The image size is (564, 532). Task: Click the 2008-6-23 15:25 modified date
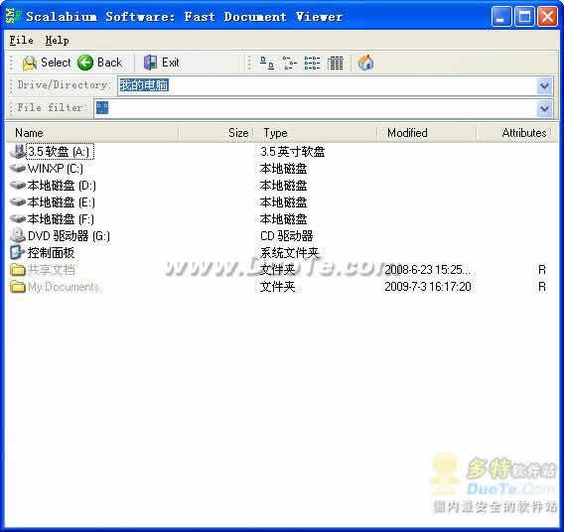427,270
